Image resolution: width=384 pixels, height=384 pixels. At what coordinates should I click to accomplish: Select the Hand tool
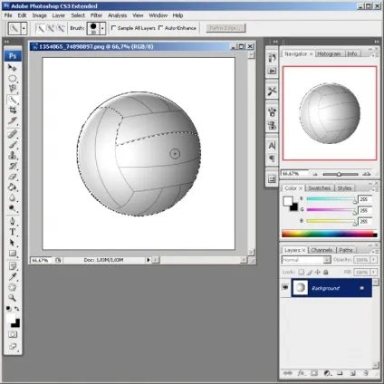point(13,287)
